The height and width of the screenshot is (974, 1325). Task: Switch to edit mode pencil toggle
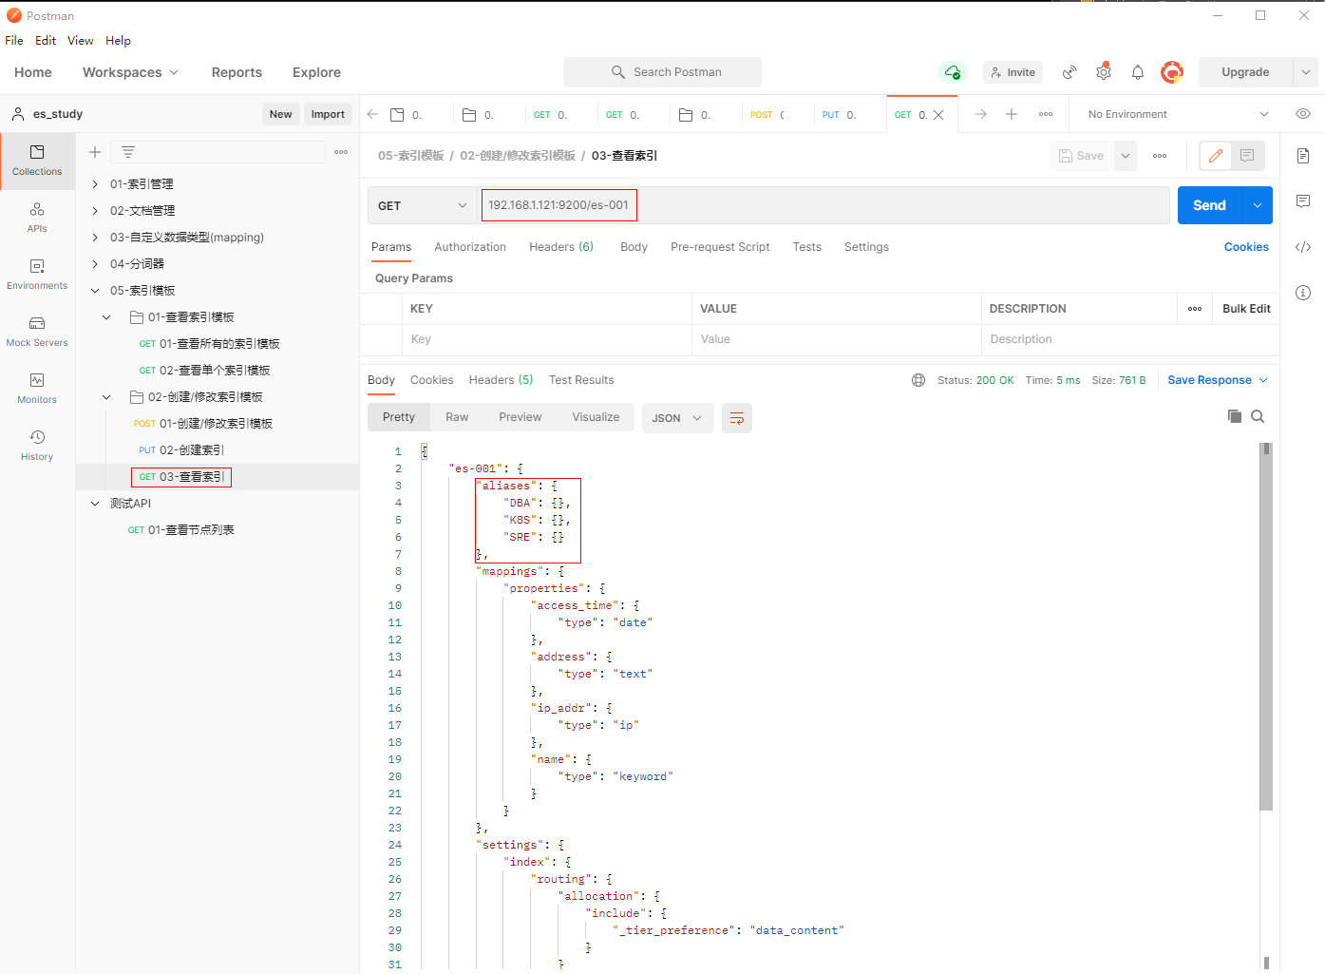pyautogui.click(x=1215, y=156)
